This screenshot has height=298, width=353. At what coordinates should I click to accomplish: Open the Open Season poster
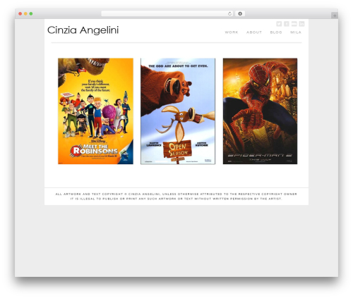[178, 111]
